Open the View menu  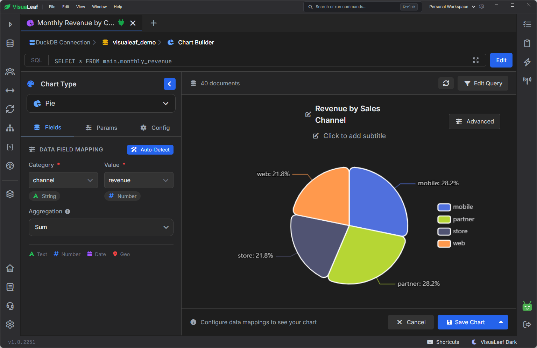[x=80, y=7]
